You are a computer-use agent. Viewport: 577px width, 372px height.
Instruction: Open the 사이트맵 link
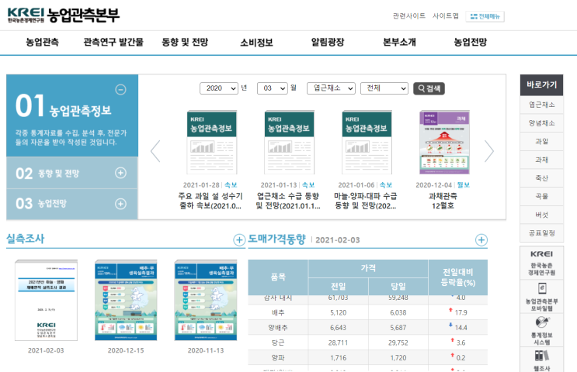pos(446,15)
